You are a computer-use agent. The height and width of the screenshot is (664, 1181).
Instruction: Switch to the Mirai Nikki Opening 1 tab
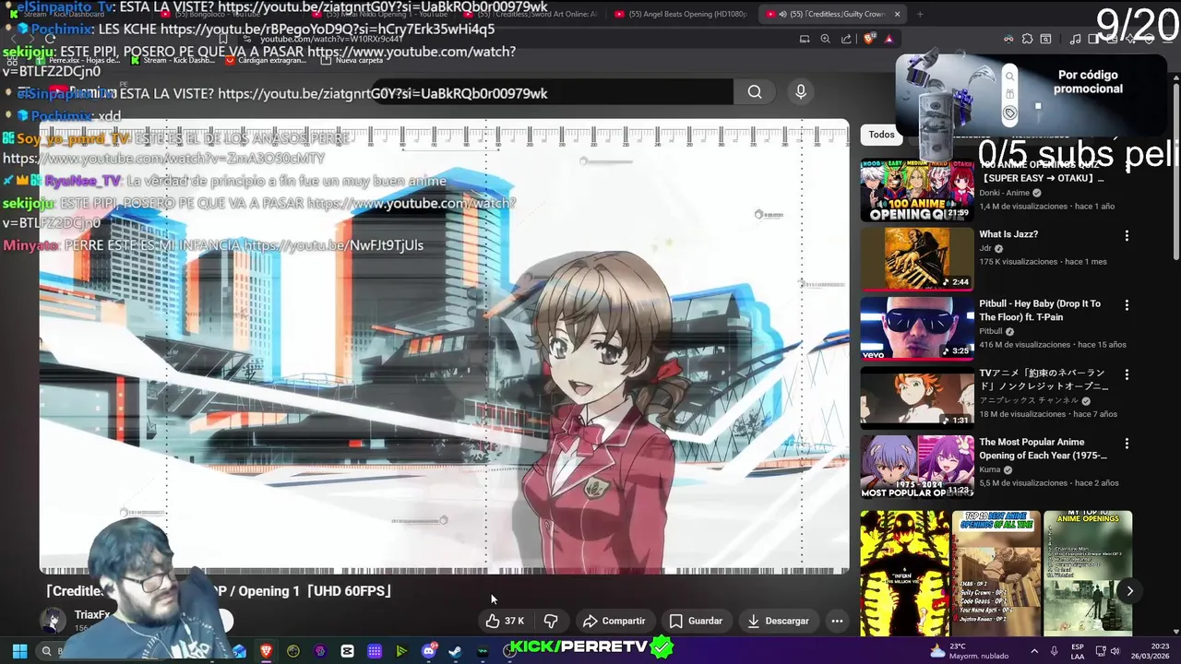click(381, 14)
